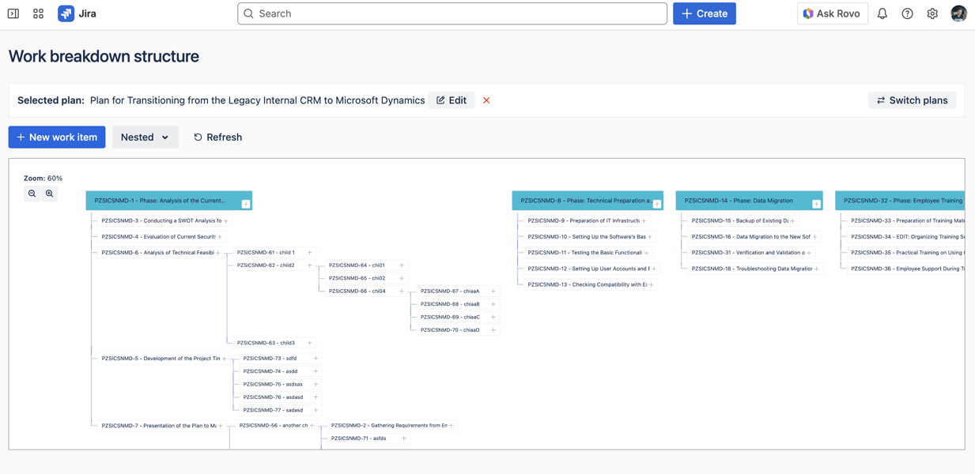Screen dimensions: 975x474
Task: Expand PZSICSNMD-8 Technical Preparation plus box
Action: coord(657,204)
